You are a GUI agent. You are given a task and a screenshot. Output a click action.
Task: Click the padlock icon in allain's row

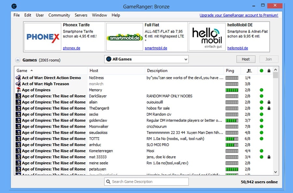point(269,102)
